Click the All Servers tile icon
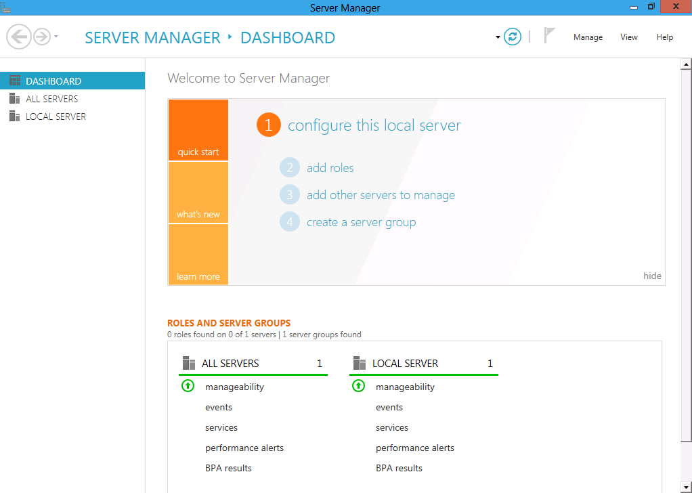Image resolution: width=692 pixels, height=493 pixels. [189, 364]
